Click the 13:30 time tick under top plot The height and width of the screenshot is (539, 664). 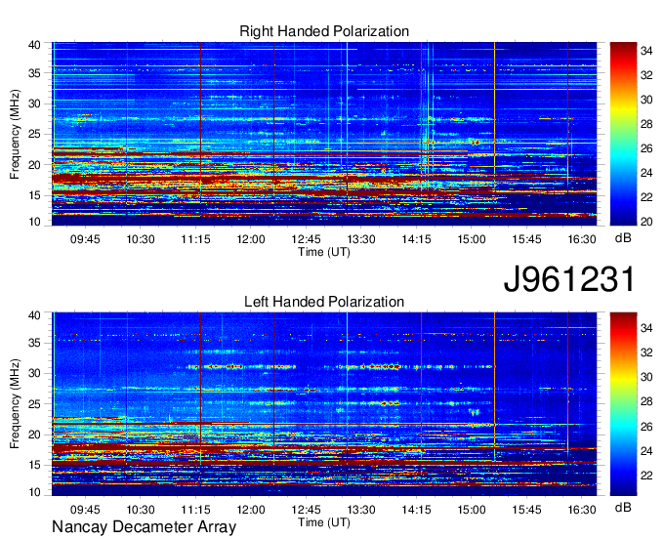(360, 239)
